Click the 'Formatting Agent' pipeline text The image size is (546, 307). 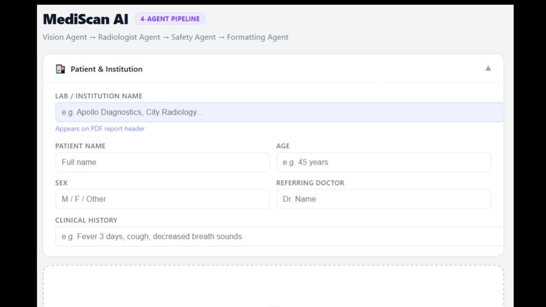click(x=257, y=37)
